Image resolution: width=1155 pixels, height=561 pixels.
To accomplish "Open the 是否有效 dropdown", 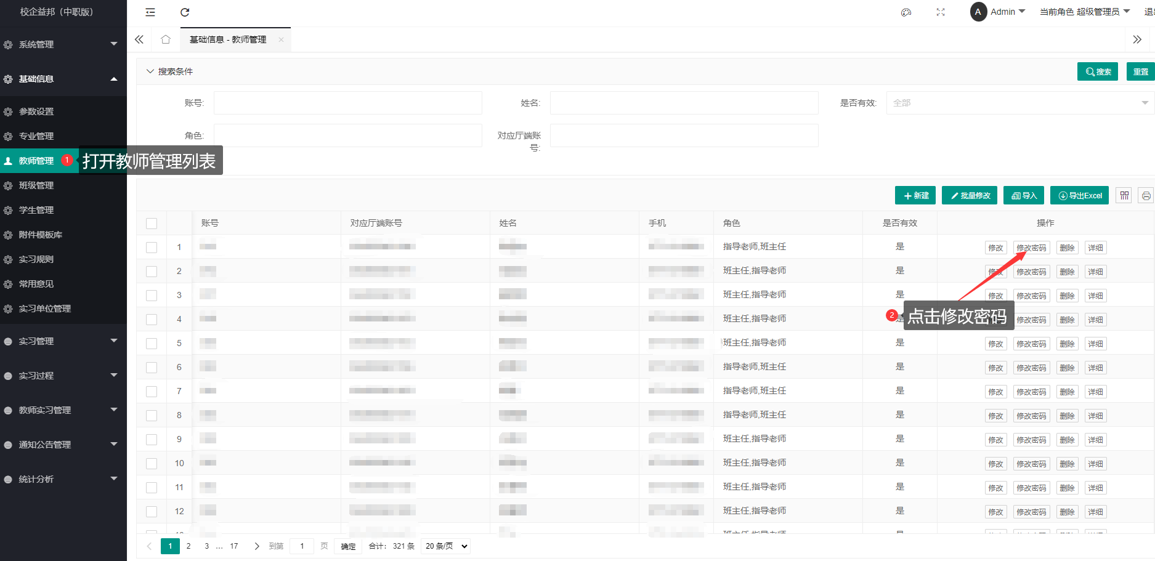I will [1019, 103].
